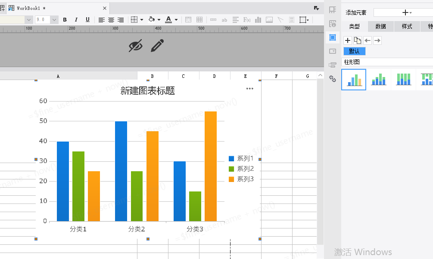The width and height of the screenshot is (433, 259).
Task: Open the 柱形图 chart type dropdown
Action: pyautogui.click(x=387, y=62)
